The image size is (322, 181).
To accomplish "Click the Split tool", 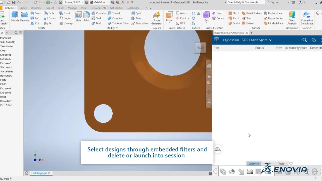I will pos(136,13).
